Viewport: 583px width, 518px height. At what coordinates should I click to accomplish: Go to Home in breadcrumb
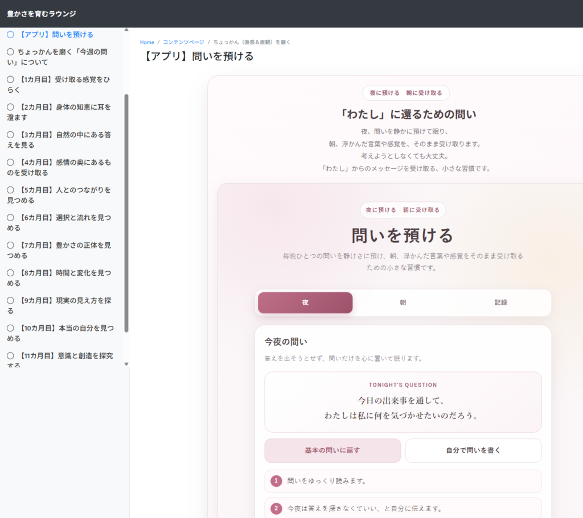click(147, 42)
